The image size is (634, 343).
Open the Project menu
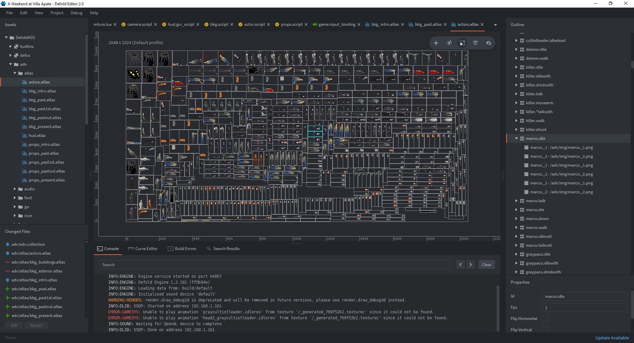[57, 13]
